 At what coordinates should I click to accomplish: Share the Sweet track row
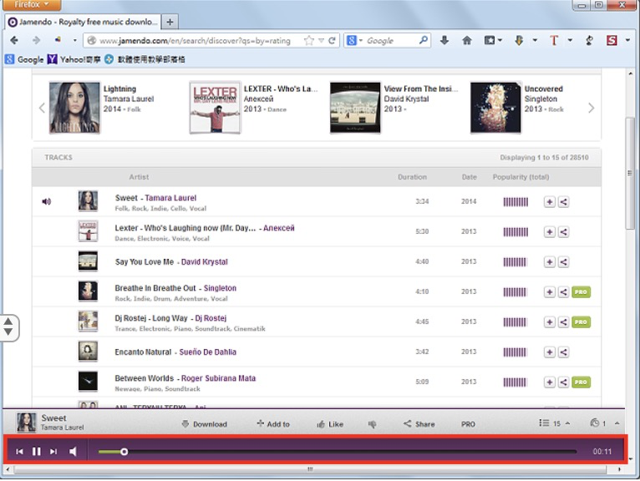coord(564,201)
